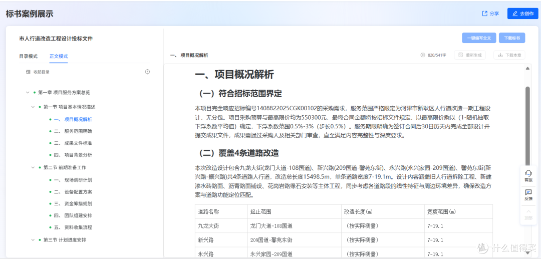Click the scrollbar up arrow
Viewport: 541px width, 259px height.
[x=527, y=68]
